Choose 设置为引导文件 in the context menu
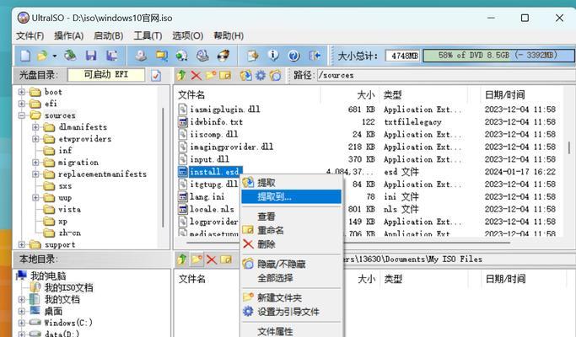Viewport: 576px width, 337px height. [291, 312]
